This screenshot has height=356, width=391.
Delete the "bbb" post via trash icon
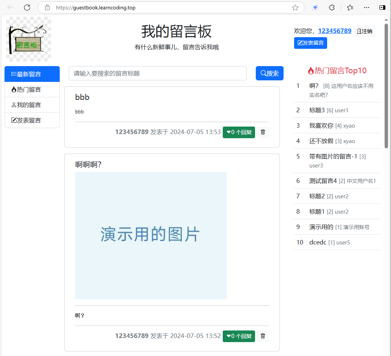tap(263, 132)
